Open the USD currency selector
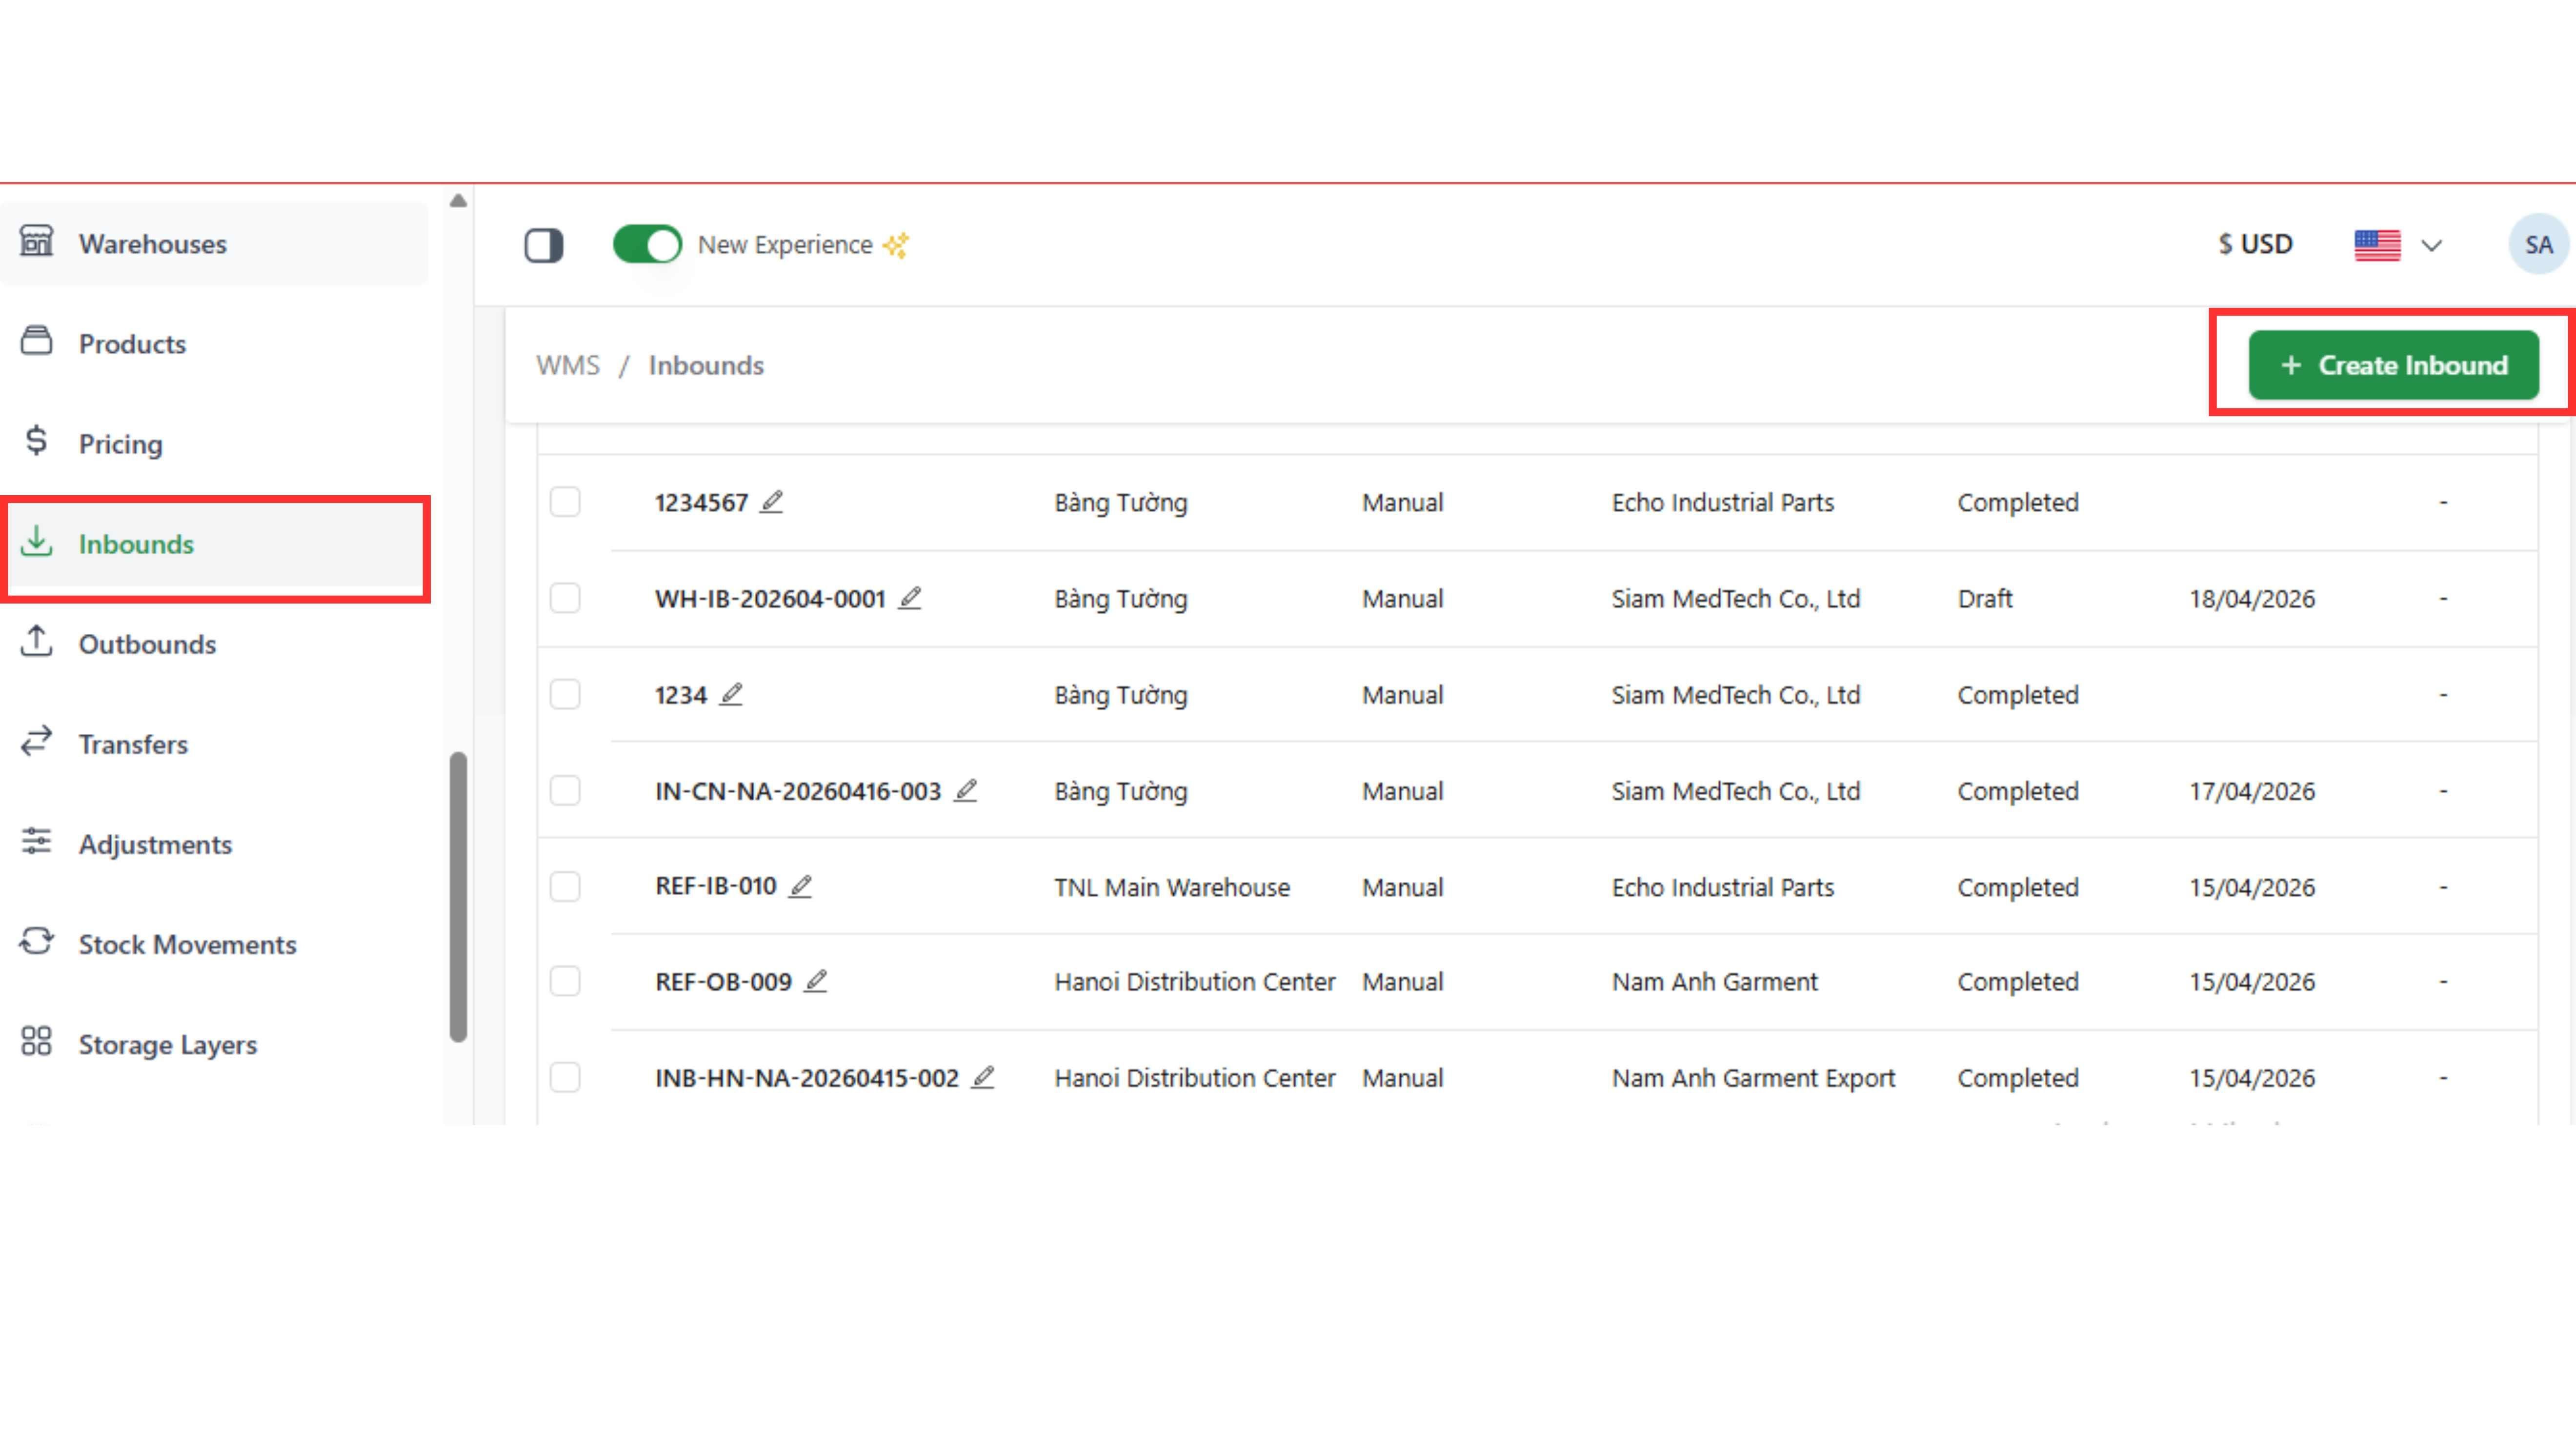Screen dimensions: 2576x1449 tap(2255, 245)
